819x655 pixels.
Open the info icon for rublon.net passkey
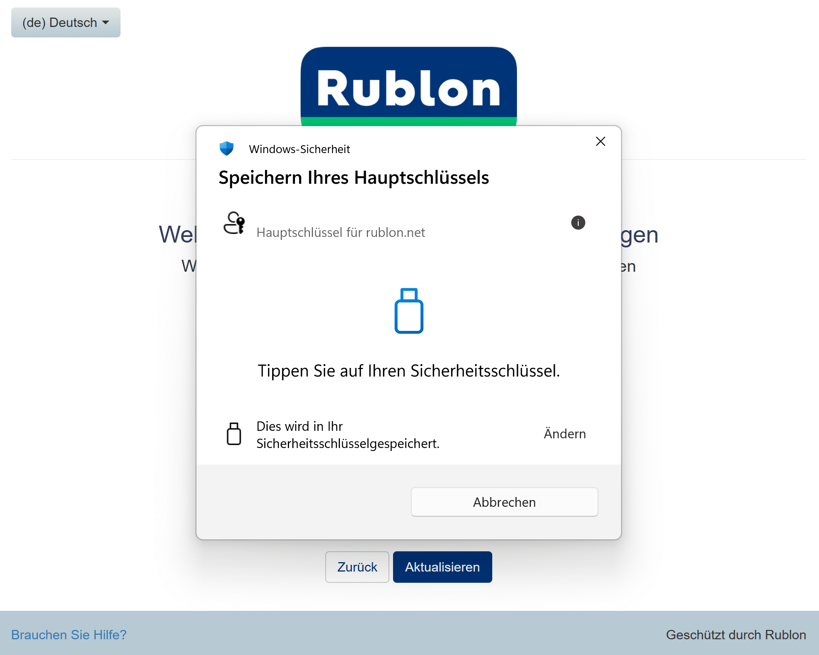[x=578, y=223]
